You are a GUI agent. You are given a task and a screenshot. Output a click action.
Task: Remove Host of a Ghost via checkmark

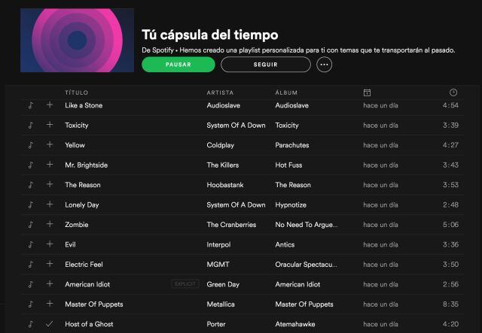[x=50, y=323]
